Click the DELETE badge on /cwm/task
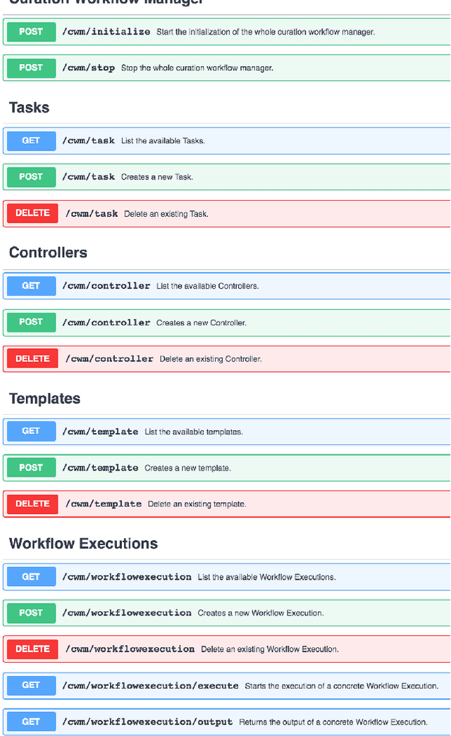Screen dimensions: 451x736 [x=32, y=213]
